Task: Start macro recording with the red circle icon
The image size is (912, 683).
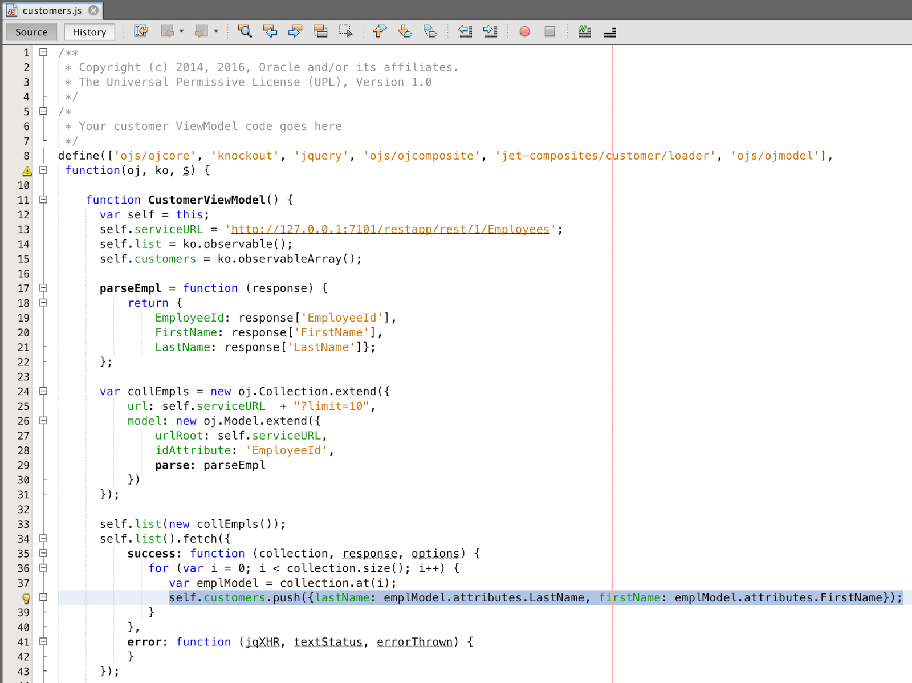Action: pos(524,31)
